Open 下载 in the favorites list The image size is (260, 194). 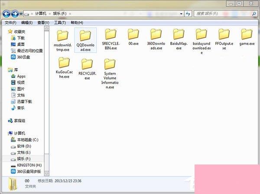pyautogui.click(x=18, y=38)
